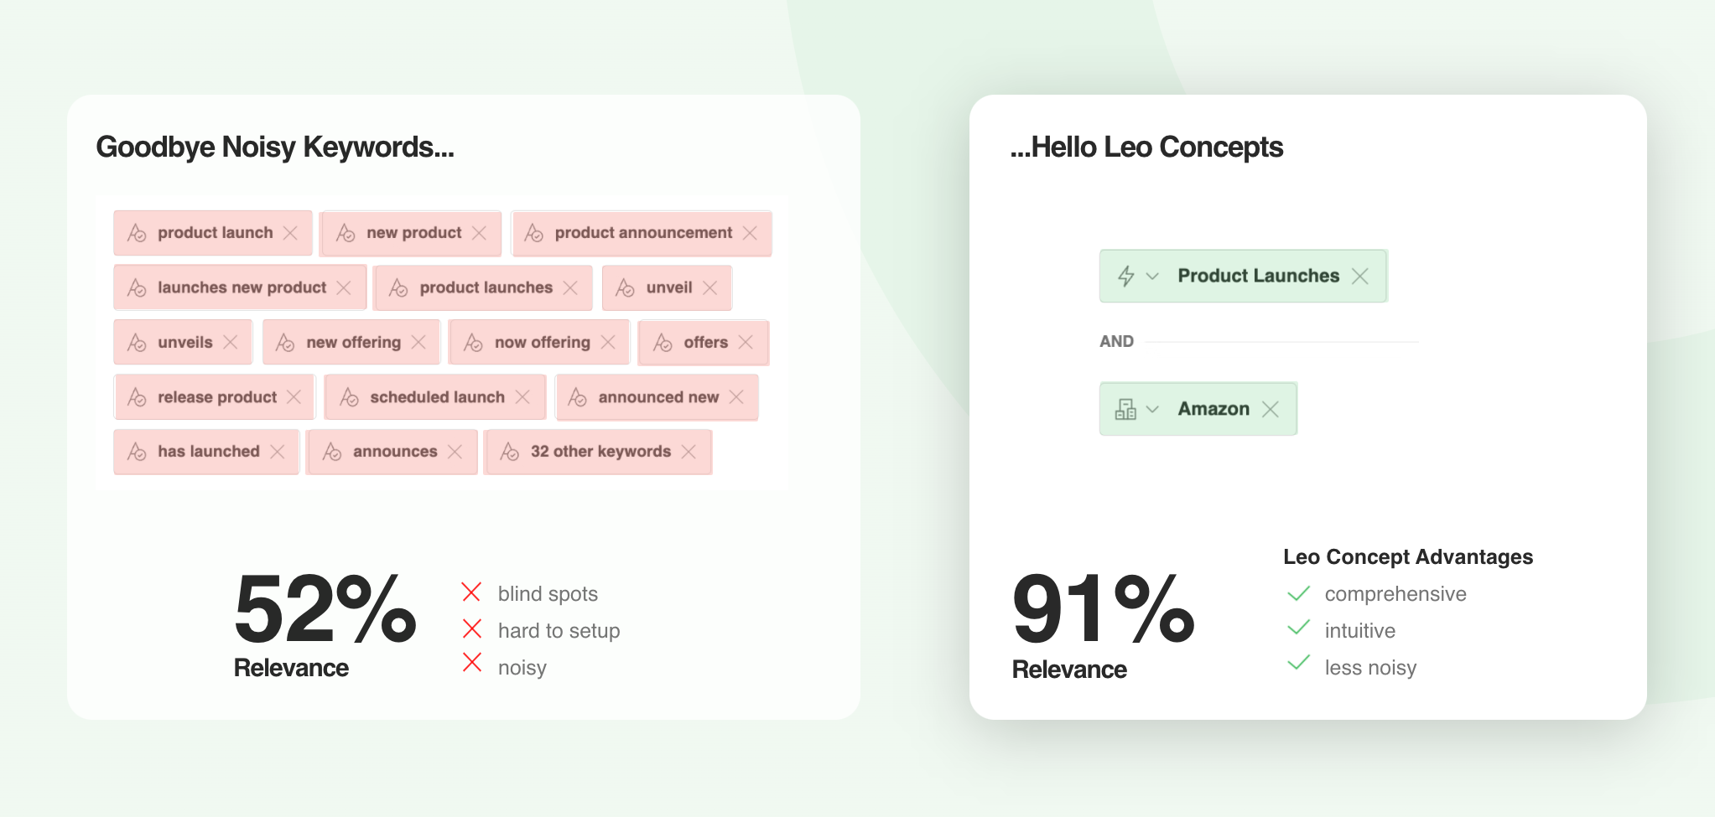Click the keyword icon on 'scheduled launch'
The width and height of the screenshot is (1715, 817).
(x=350, y=397)
